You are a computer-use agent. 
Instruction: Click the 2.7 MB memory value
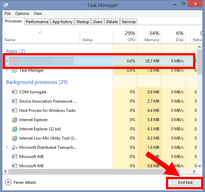click(x=153, y=101)
